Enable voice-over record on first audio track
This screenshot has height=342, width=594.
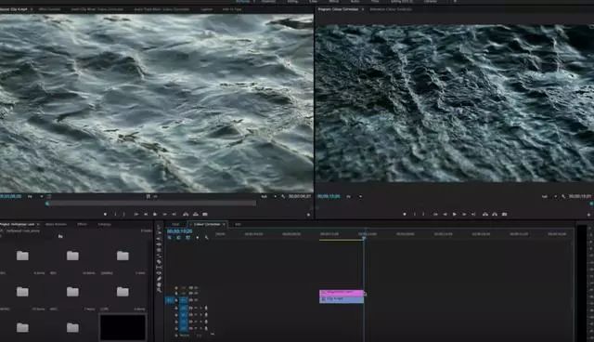(x=206, y=308)
